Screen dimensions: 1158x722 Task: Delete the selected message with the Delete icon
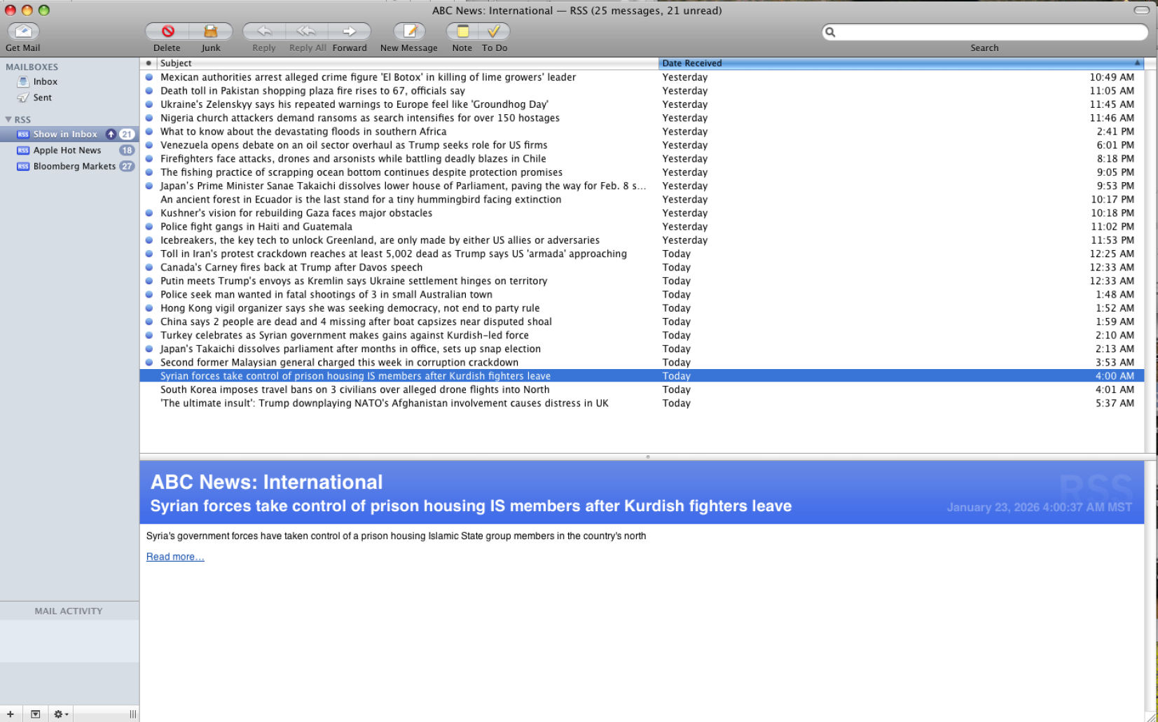(x=167, y=32)
